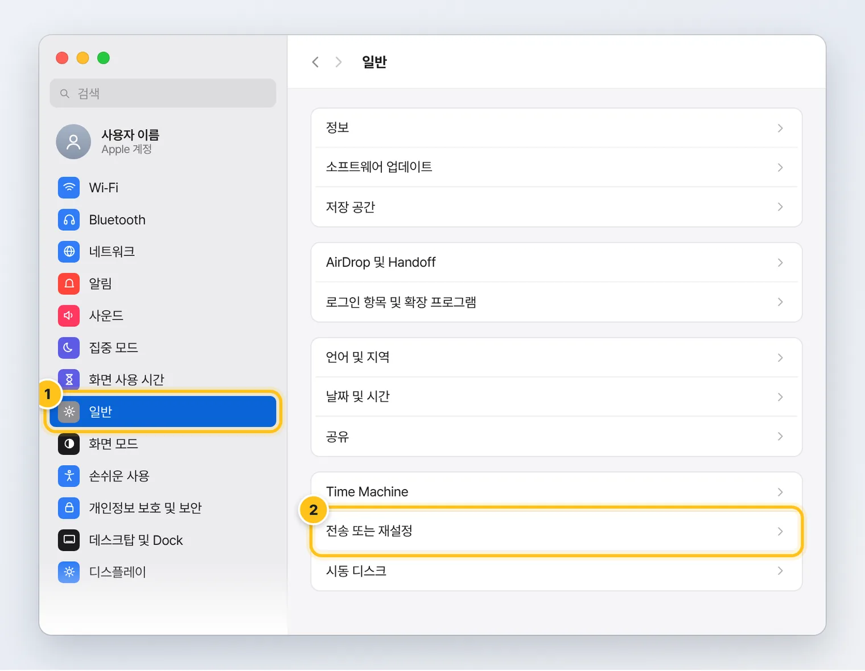The width and height of the screenshot is (865, 671).
Task: Open 로그인 항목 및 확장 프로그램 settings
Action: click(x=557, y=302)
